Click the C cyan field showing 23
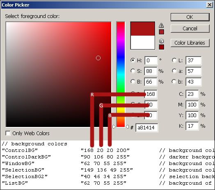Image resolution: width=215 pixels, height=190 pixels. click(192, 94)
